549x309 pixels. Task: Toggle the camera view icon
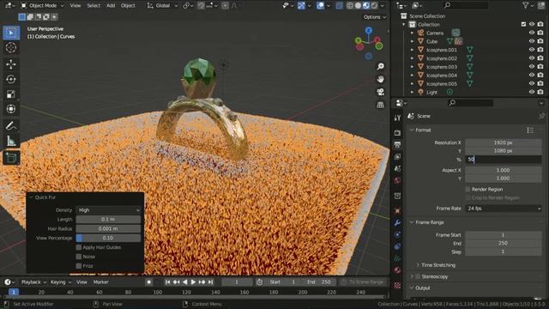[380, 92]
